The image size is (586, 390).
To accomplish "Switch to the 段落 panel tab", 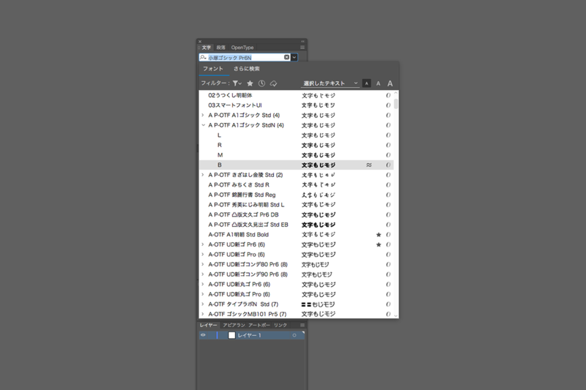I will pyautogui.click(x=221, y=48).
